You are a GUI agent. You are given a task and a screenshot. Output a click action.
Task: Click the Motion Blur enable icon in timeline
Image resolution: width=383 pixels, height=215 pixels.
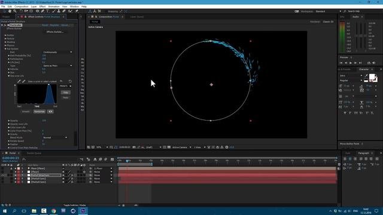click(105, 159)
